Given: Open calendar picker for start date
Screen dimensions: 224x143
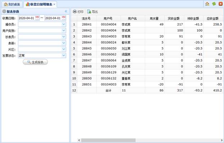Looking at the screenshot, I should [x=37, y=18].
